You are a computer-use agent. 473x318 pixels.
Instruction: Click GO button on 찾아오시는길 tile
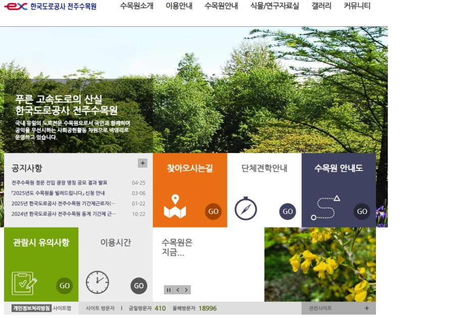[x=213, y=211]
